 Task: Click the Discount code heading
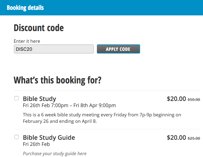tap(39, 28)
